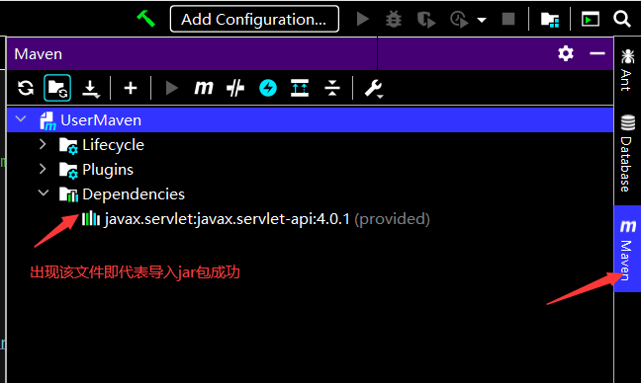Open Search Everywhere magnifier
The width and height of the screenshot is (641, 383).
tap(621, 19)
